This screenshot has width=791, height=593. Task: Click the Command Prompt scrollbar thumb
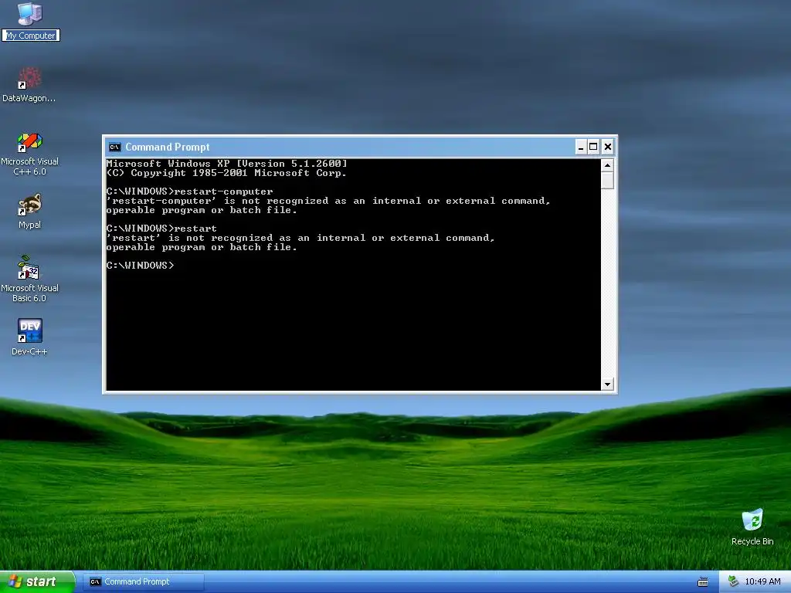point(607,181)
